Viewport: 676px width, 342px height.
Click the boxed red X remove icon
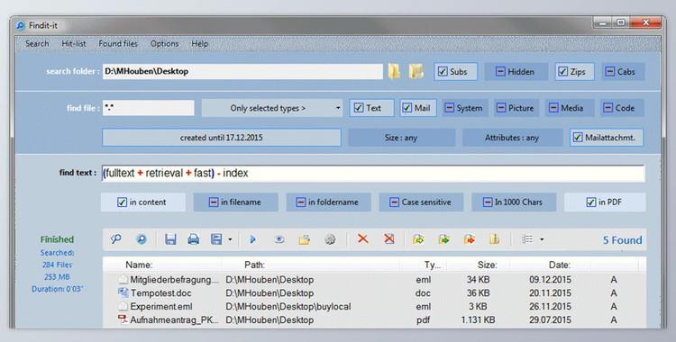(389, 238)
